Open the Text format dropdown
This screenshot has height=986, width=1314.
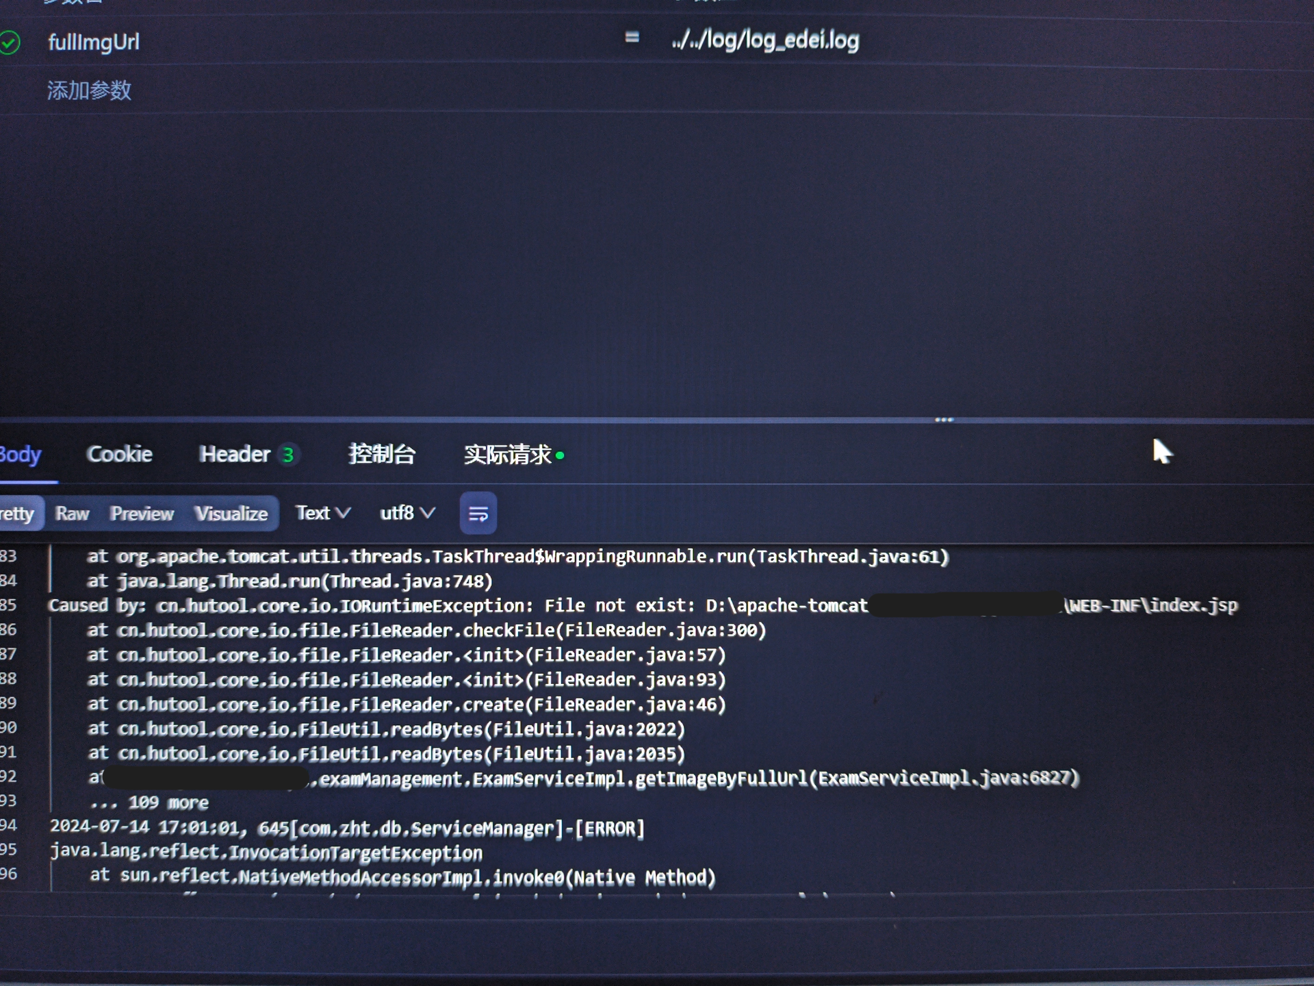(323, 513)
